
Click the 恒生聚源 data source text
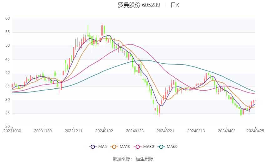tap(144, 159)
